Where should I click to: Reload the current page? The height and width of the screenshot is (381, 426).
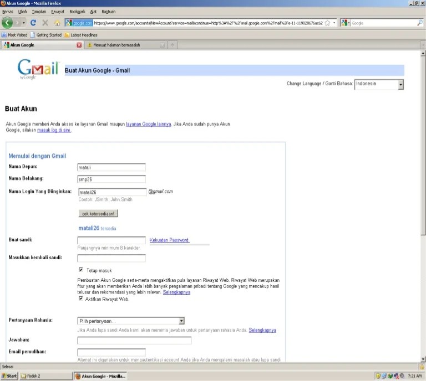(x=33, y=23)
